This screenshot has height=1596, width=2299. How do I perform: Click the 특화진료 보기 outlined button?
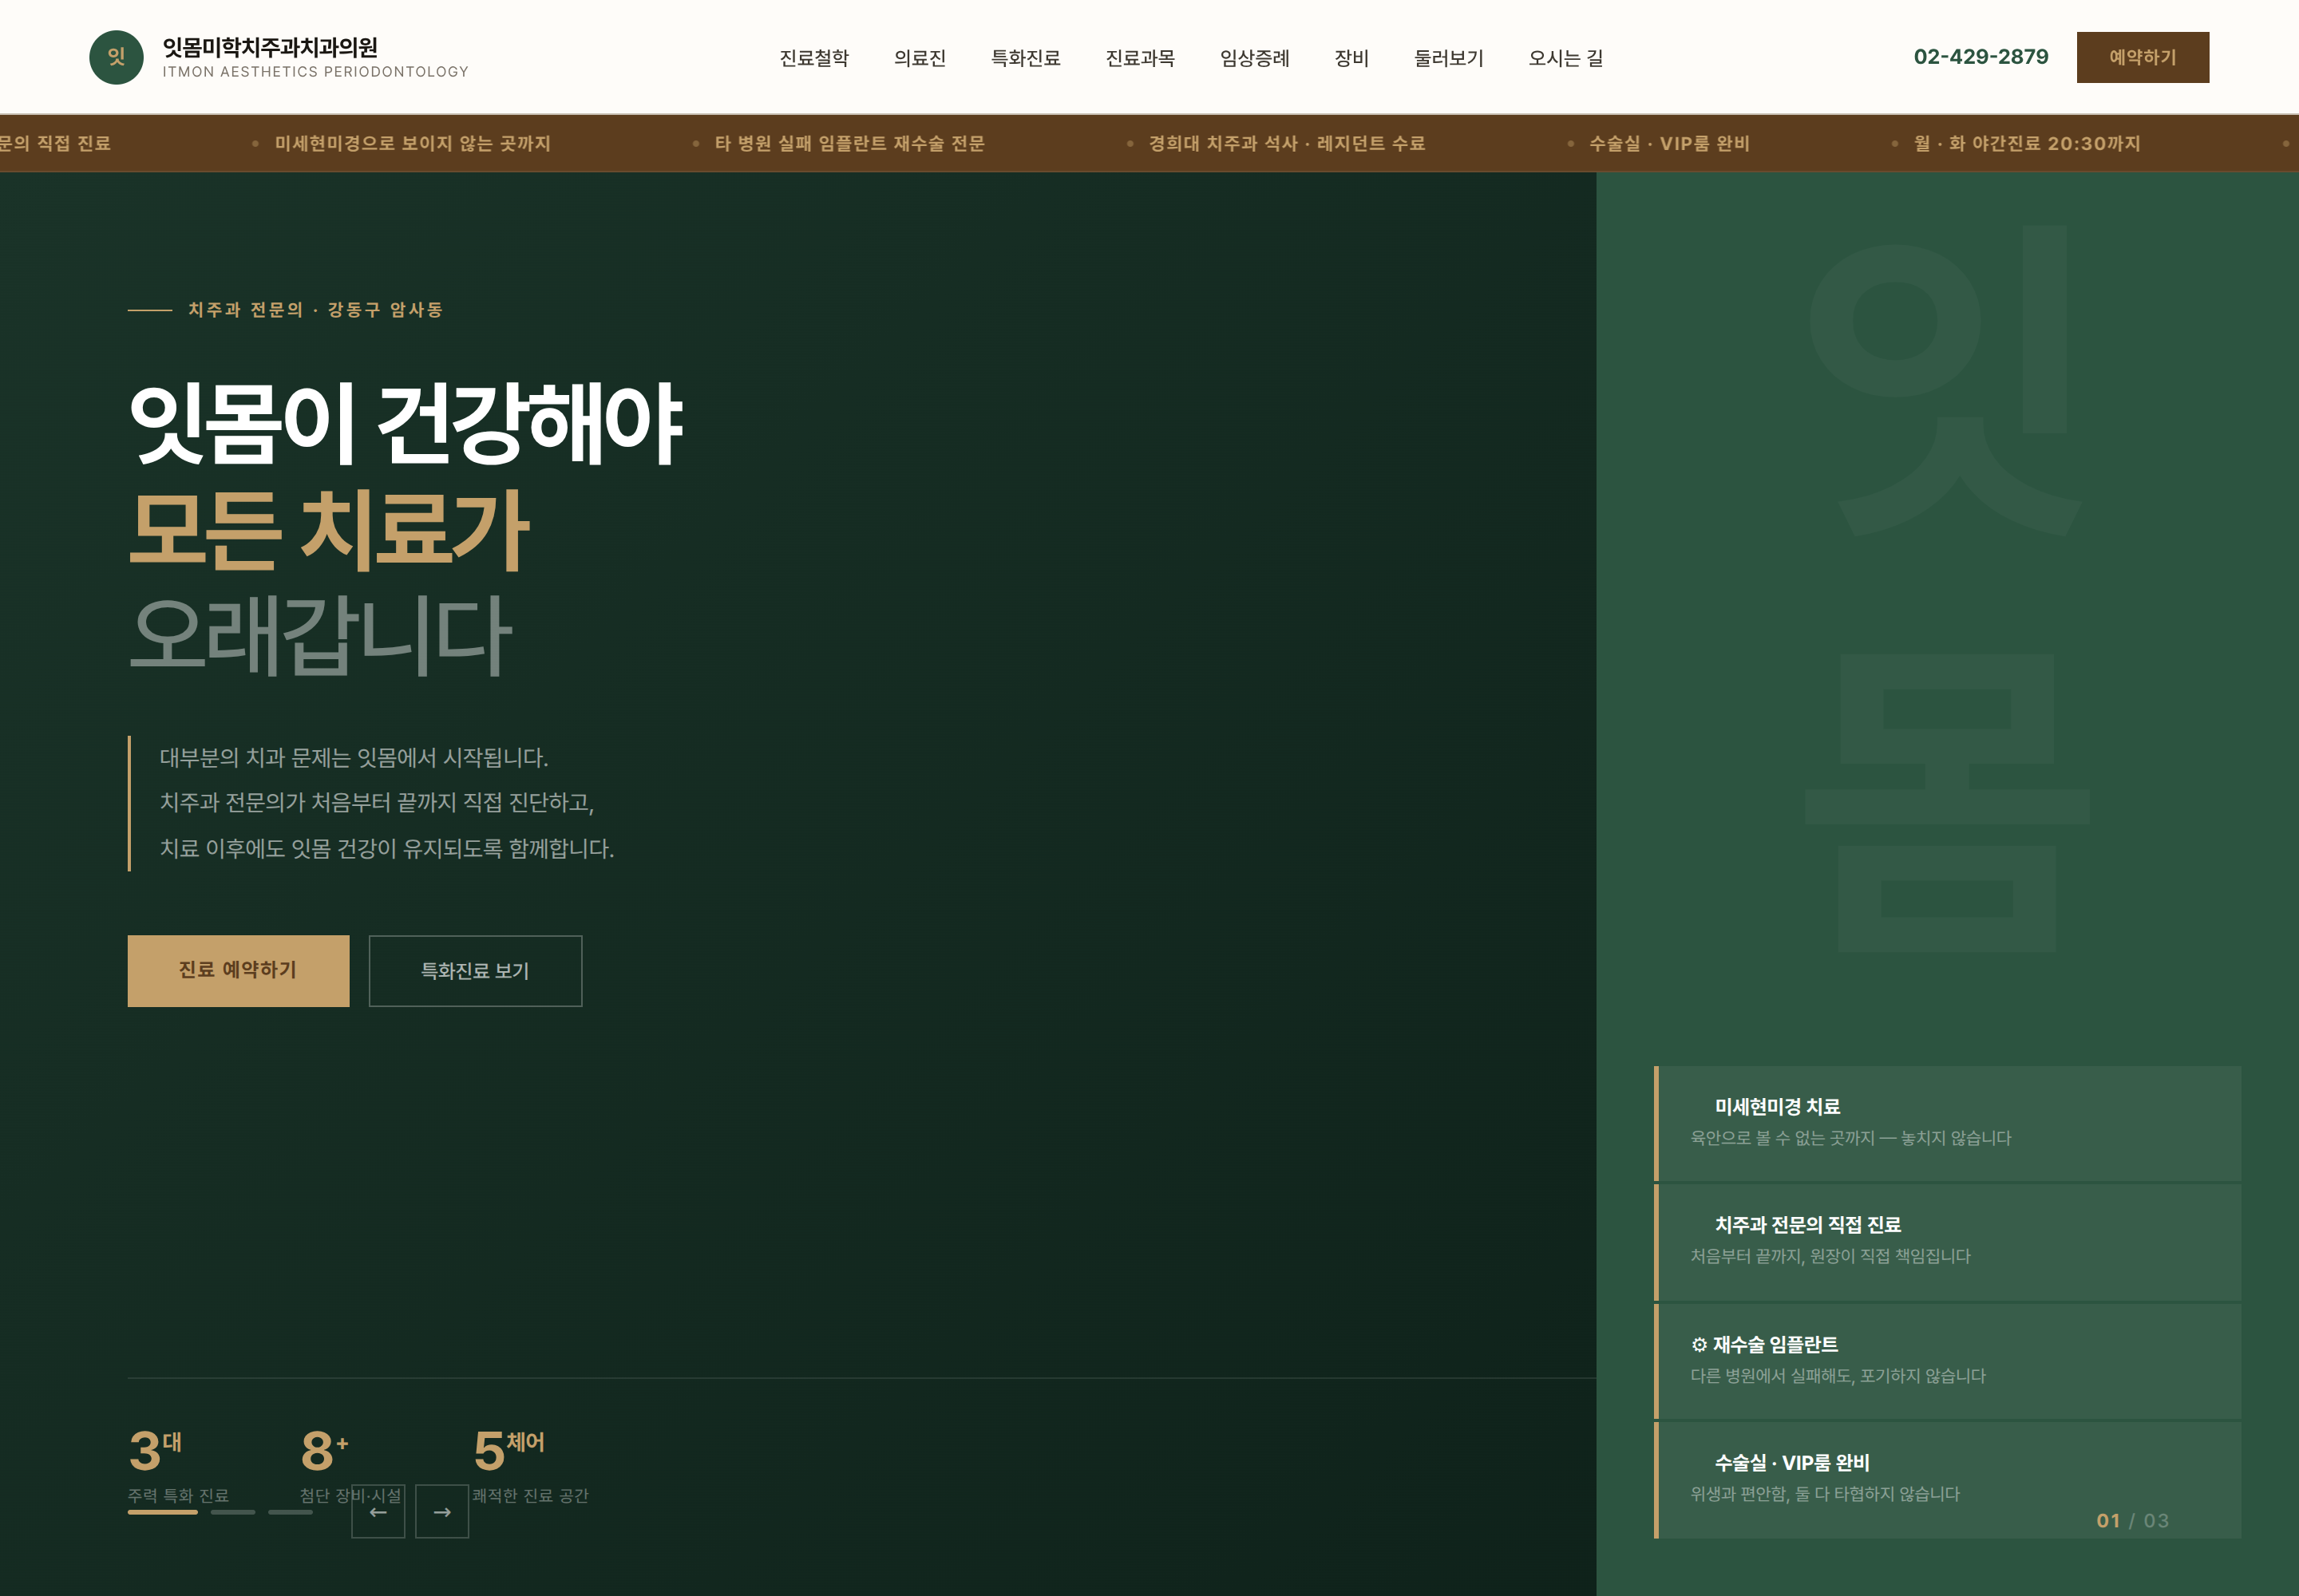pos(475,970)
